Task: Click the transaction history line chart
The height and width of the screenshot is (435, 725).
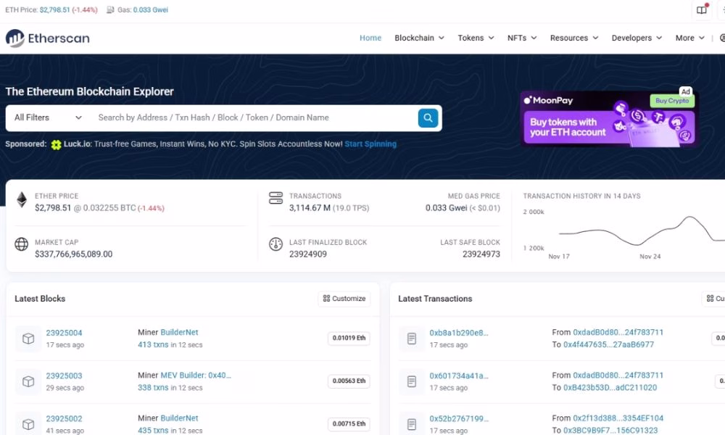Action: tap(642, 231)
